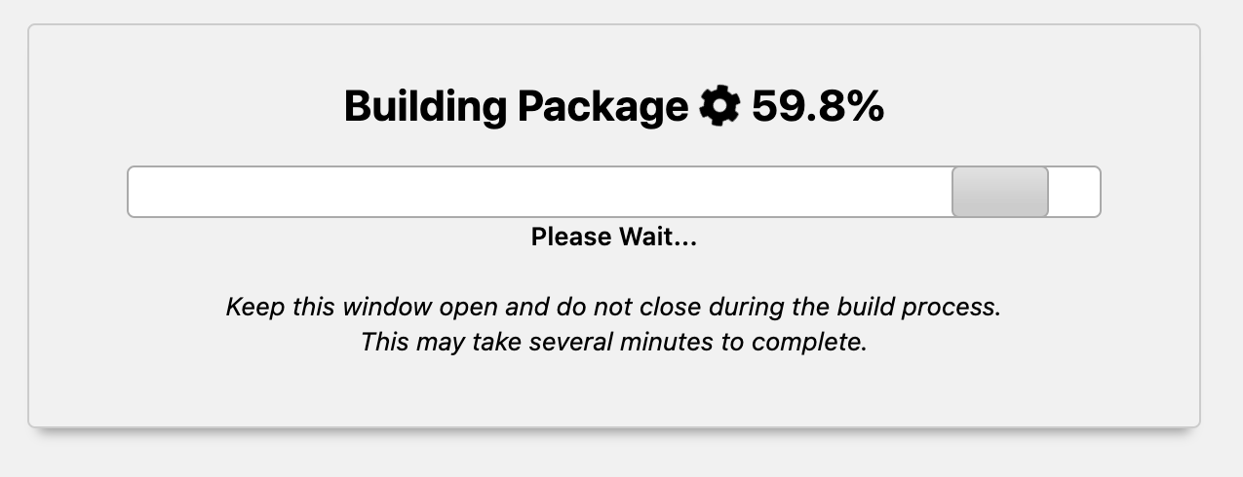The height and width of the screenshot is (477, 1243).
Task: Click the word Wait... under the bar
Action: coord(654,237)
